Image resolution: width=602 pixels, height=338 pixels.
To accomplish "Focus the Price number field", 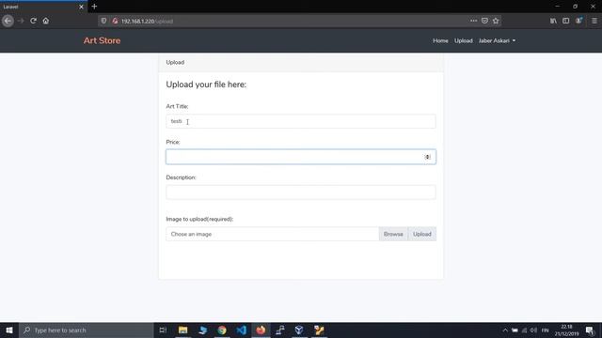I will tap(301, 157).
